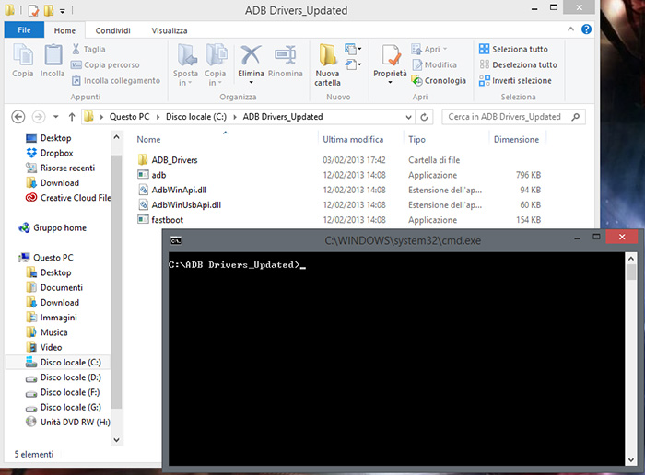Open the recent locations dropdown arrow
The width and height of the screenshot is (645, 475).
tap(55, 117)
